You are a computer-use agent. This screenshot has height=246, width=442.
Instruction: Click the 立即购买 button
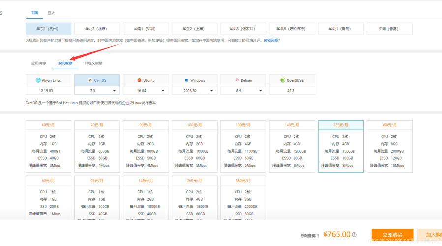click(x=392, y=235)
